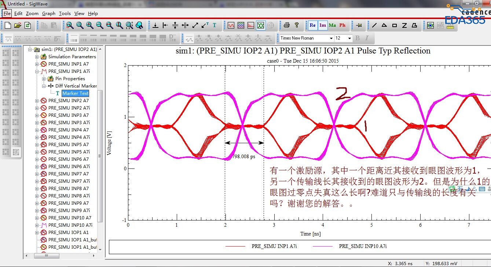Switch to time-domain waveform view
Viewport: 491px width, 267px height.
tap(231, 25)
